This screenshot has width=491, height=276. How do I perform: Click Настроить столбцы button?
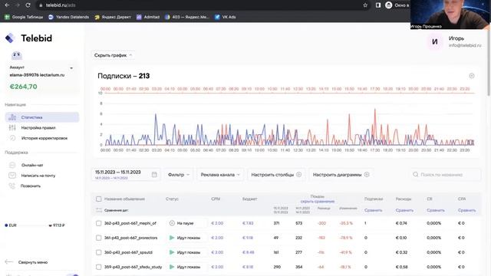click(276, 175)
